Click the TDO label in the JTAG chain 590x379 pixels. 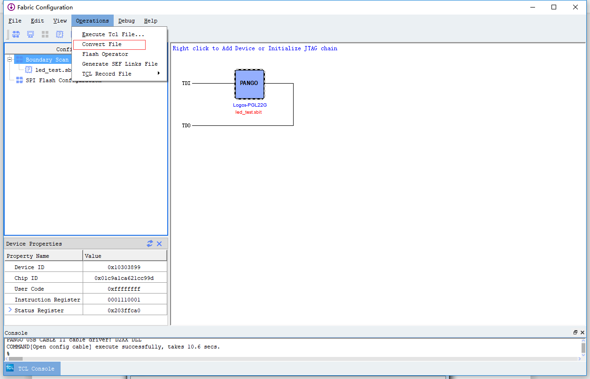coord(186,126)
